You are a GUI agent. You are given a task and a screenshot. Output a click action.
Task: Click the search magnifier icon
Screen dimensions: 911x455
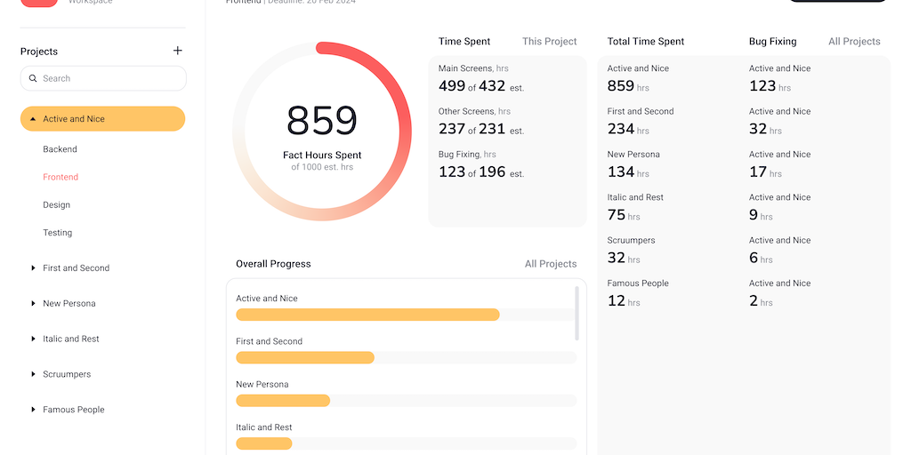point(33,78)
